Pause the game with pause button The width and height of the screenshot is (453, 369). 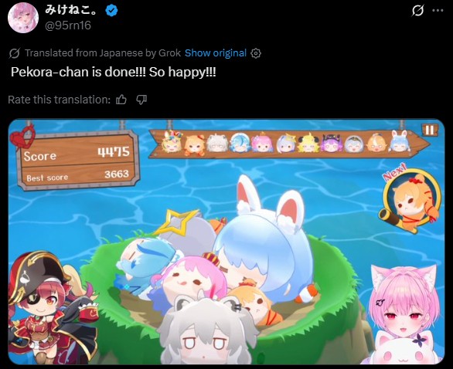[429, 130]
